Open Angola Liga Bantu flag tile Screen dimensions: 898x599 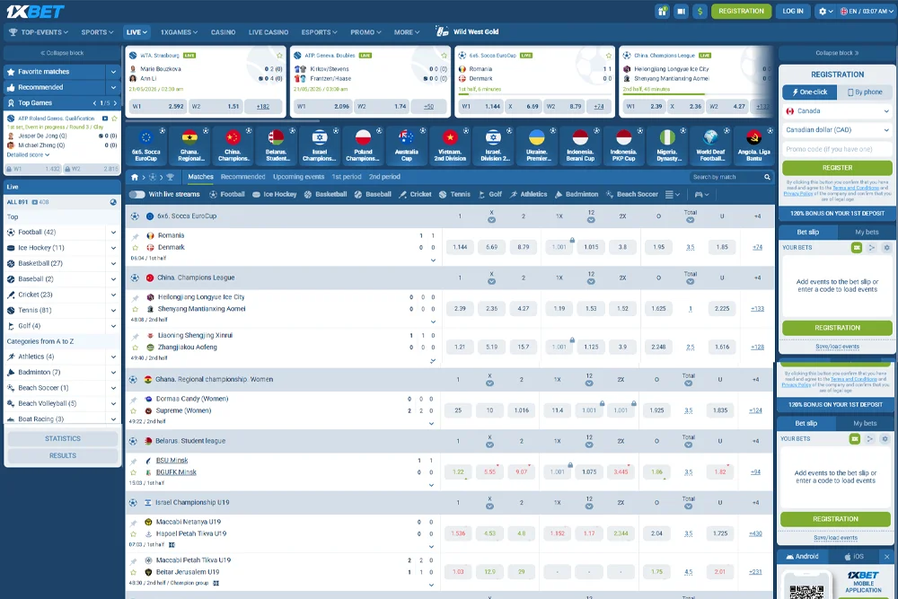click(753, 145)
